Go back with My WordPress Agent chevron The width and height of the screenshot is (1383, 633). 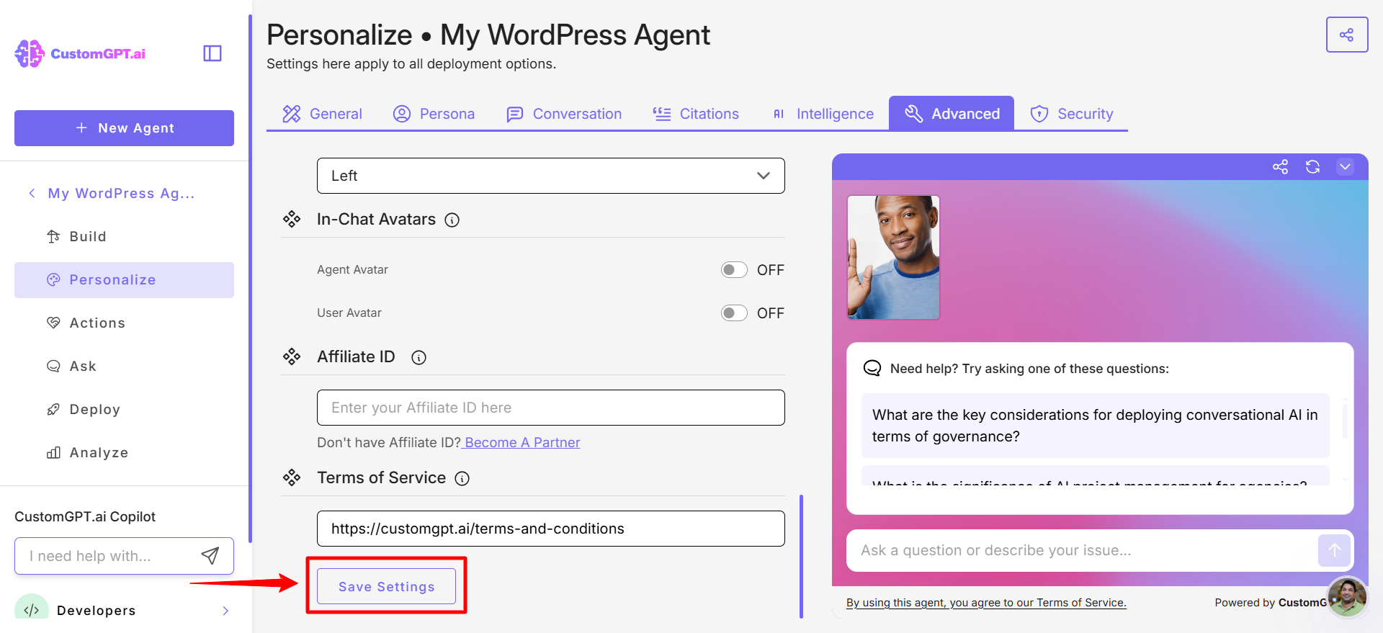(32, 193)
